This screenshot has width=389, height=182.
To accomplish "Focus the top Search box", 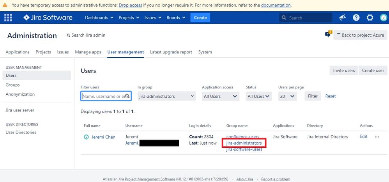I will coord(306,18).
